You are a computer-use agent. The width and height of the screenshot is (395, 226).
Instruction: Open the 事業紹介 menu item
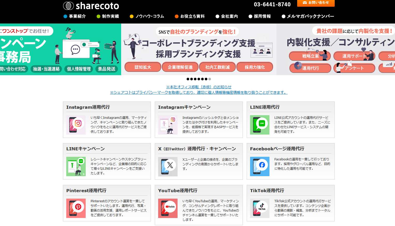pos(75,16)
